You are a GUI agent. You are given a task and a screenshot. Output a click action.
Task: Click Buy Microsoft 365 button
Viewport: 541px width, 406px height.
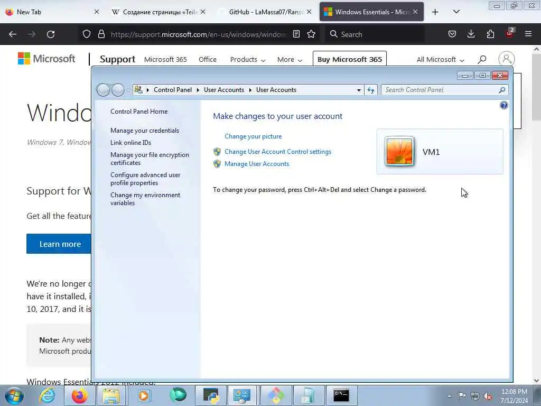coord(350,59)
